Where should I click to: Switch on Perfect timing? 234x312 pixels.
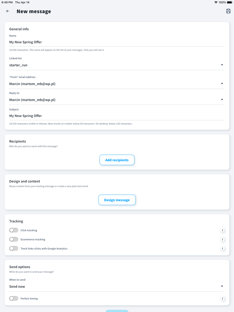14,298
